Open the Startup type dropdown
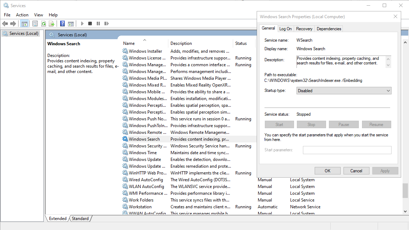Image resolution: width=409 pixels, height=230 pixels. pos(344,91)
